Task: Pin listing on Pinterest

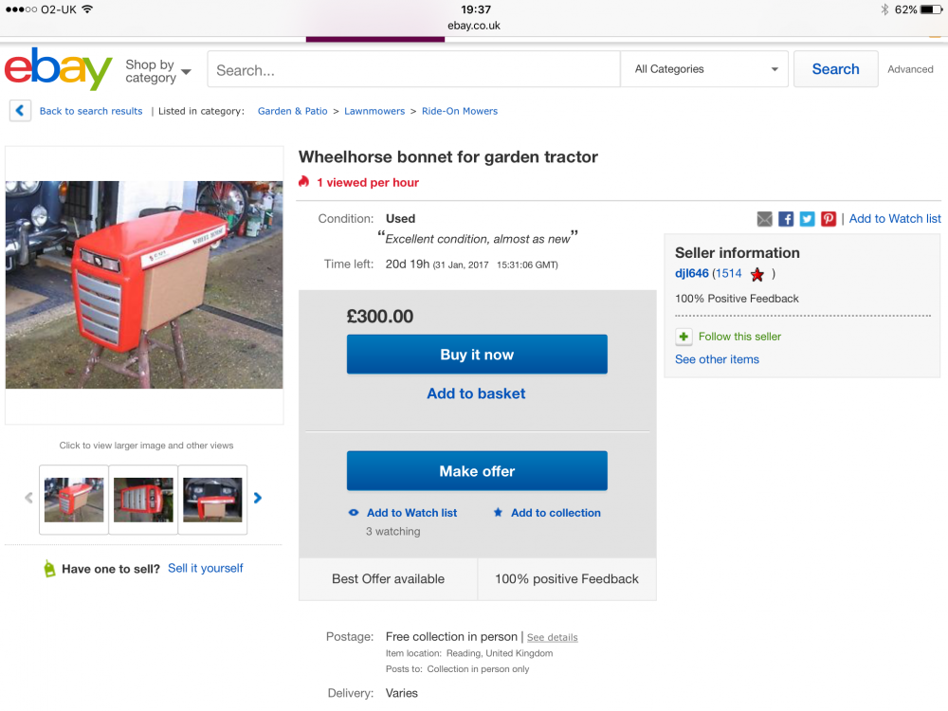Action: click(829, 219)
